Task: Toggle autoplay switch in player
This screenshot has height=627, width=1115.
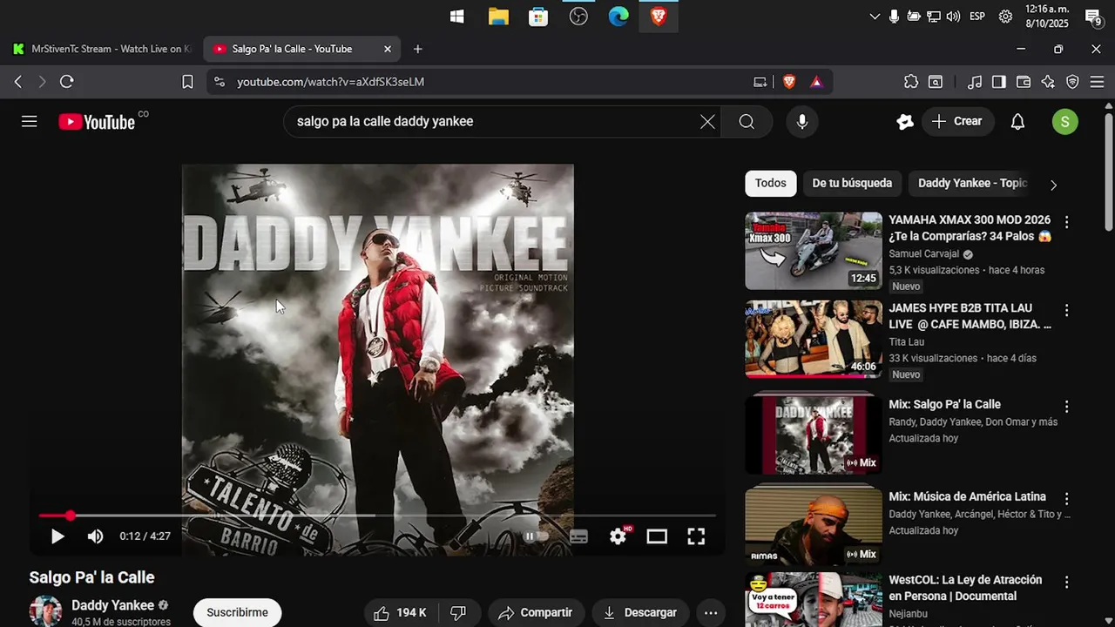Action: point(535,536)
